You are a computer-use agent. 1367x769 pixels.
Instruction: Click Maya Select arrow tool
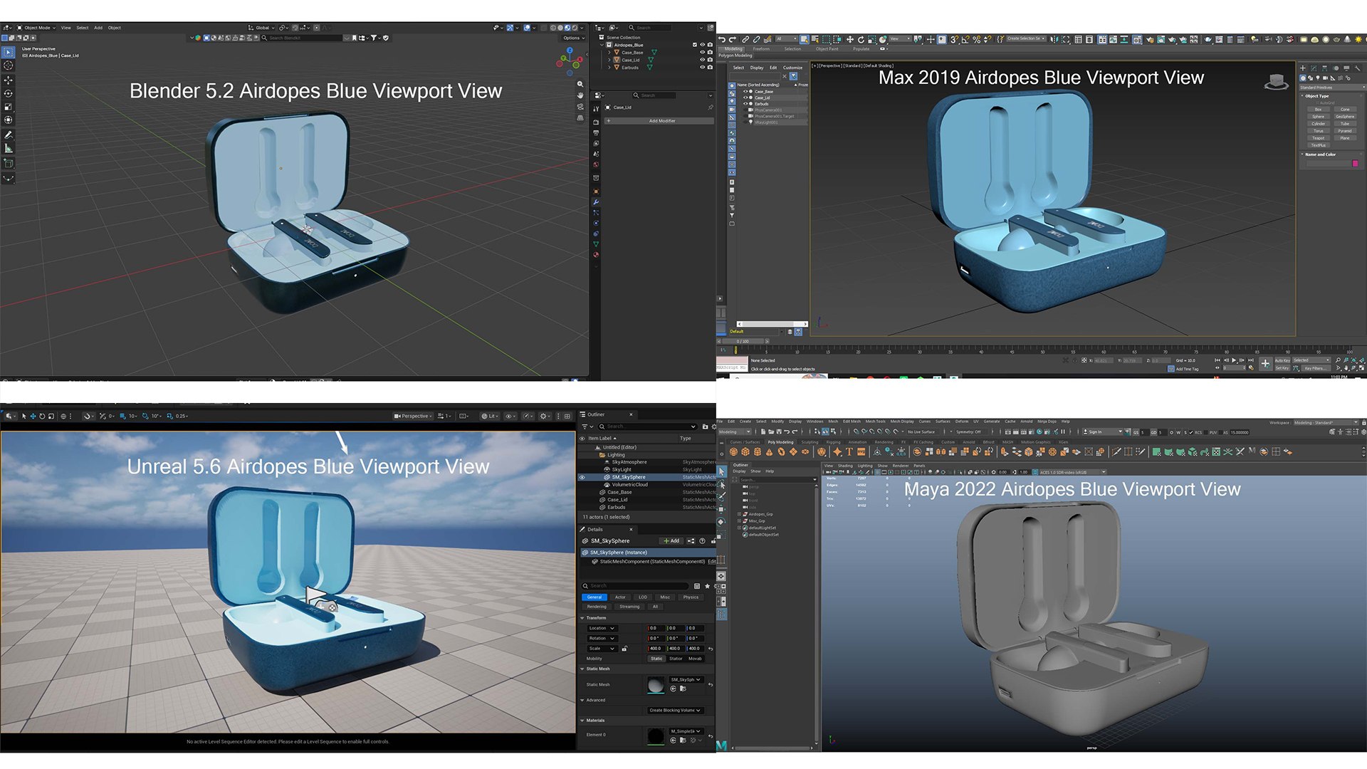[721, 471]
